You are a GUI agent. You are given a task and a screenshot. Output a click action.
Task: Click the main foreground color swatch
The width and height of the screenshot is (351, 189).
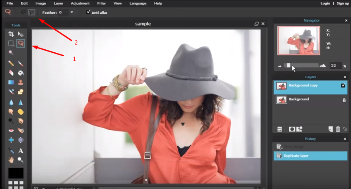coord(16,173)
